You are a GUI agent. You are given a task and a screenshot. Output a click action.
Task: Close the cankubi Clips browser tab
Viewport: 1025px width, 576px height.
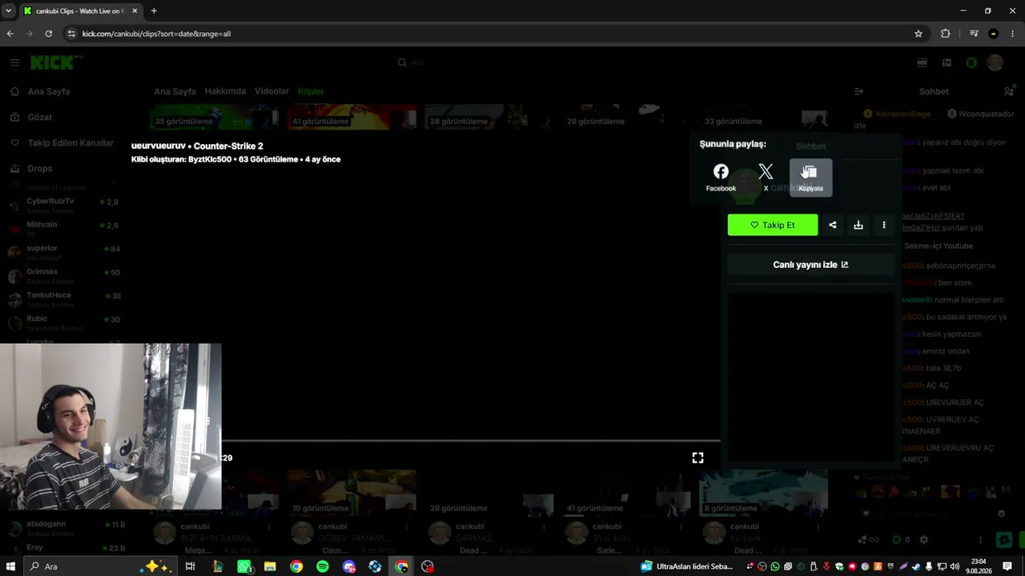135,11
